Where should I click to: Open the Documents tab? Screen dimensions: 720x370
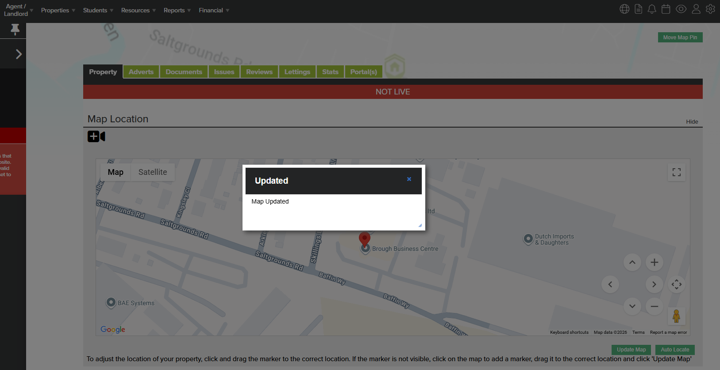click(x=184, y=72)
